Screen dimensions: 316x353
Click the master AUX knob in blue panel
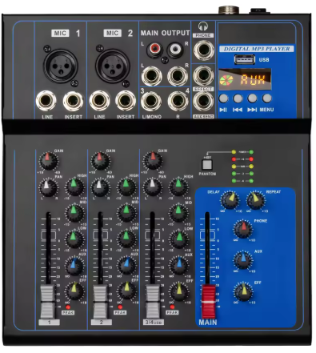pos(243,260)
